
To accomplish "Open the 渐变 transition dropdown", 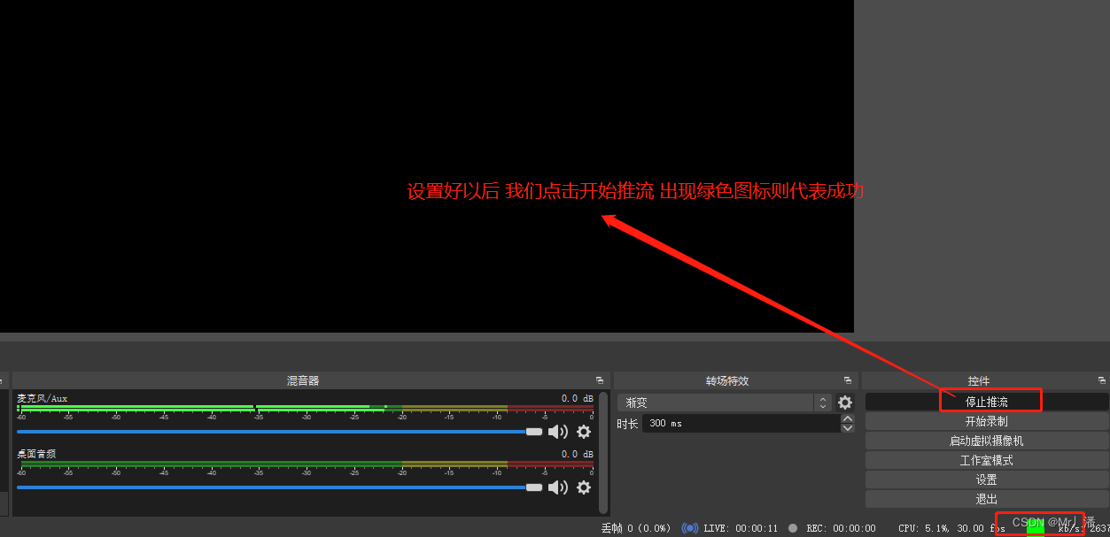I will 725,403.
